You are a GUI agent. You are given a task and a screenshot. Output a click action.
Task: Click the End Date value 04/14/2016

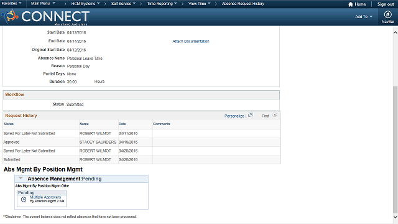(76, 41)
